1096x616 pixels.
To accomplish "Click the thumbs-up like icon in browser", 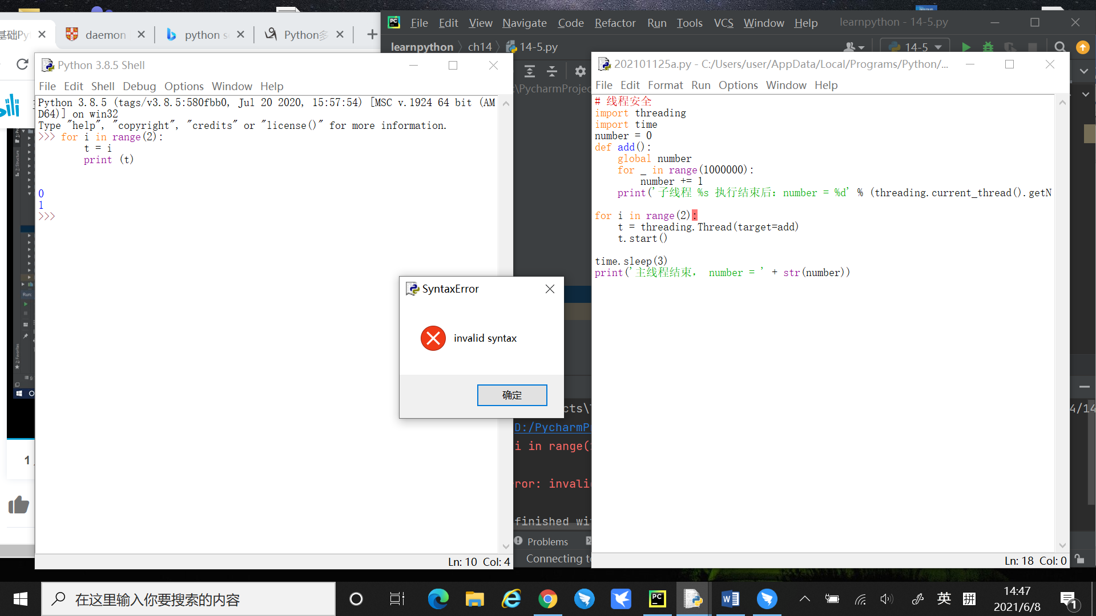I will tap(18, 505).
